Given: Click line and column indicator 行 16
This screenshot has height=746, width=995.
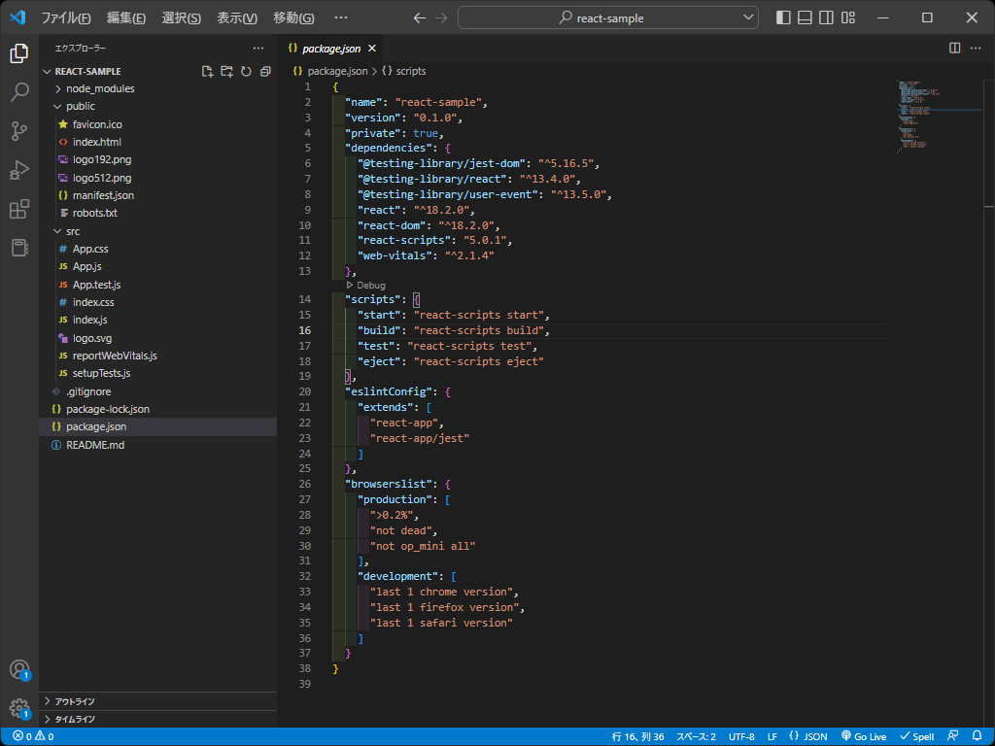Looking at the screenshot, I should click(637, 736).
